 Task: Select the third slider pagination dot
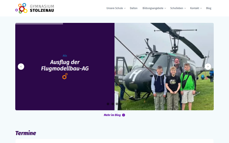tap(117, 104)
